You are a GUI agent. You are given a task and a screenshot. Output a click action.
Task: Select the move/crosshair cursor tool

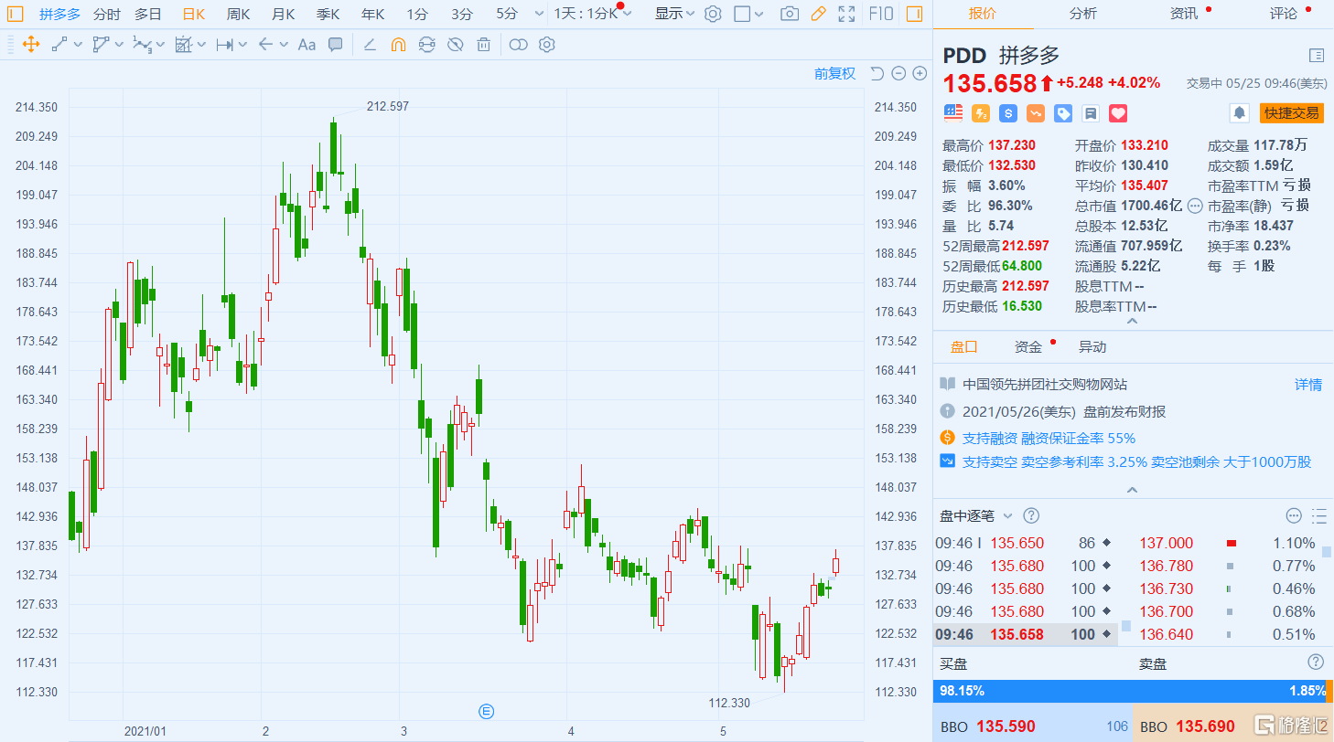coord(30,44)
